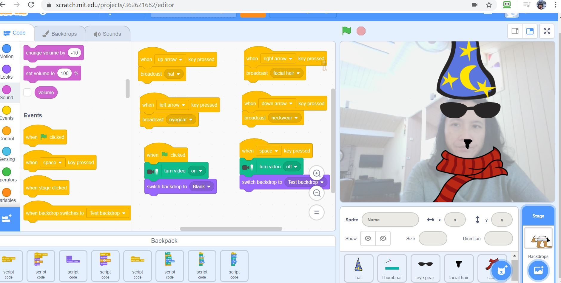The height and width of the screenshot is (283, 561).
Task: Click the sprite Size field
Action: coord(433,238)
